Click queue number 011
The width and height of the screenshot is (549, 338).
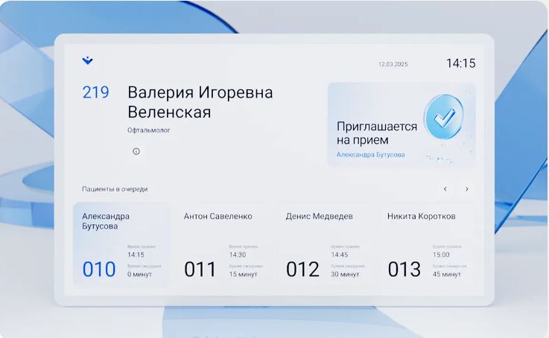pyautogui.click(x=200, y=269)
